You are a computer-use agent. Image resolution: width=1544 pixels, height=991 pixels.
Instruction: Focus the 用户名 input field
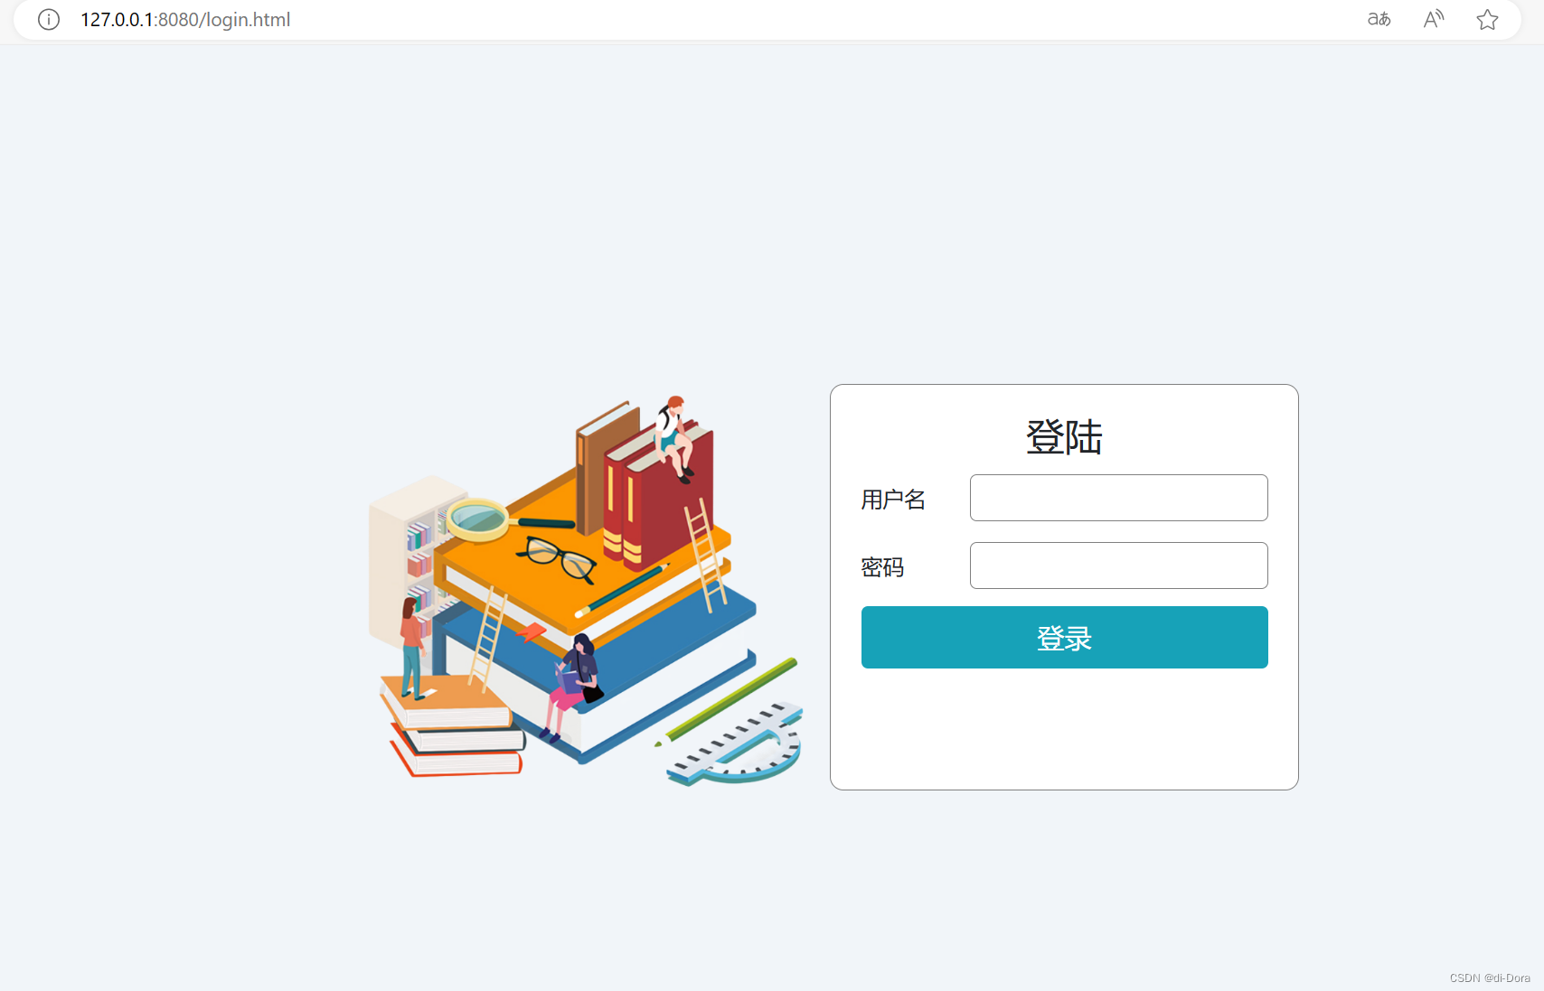click(1118, 498)
